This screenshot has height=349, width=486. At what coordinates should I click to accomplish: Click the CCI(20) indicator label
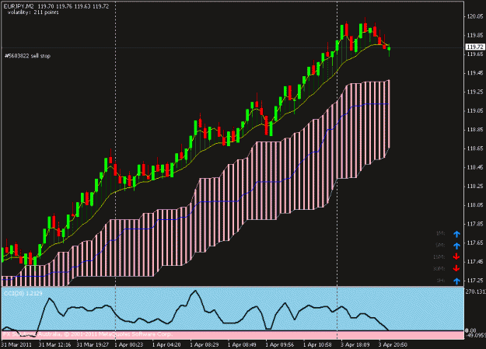[23, 294]
